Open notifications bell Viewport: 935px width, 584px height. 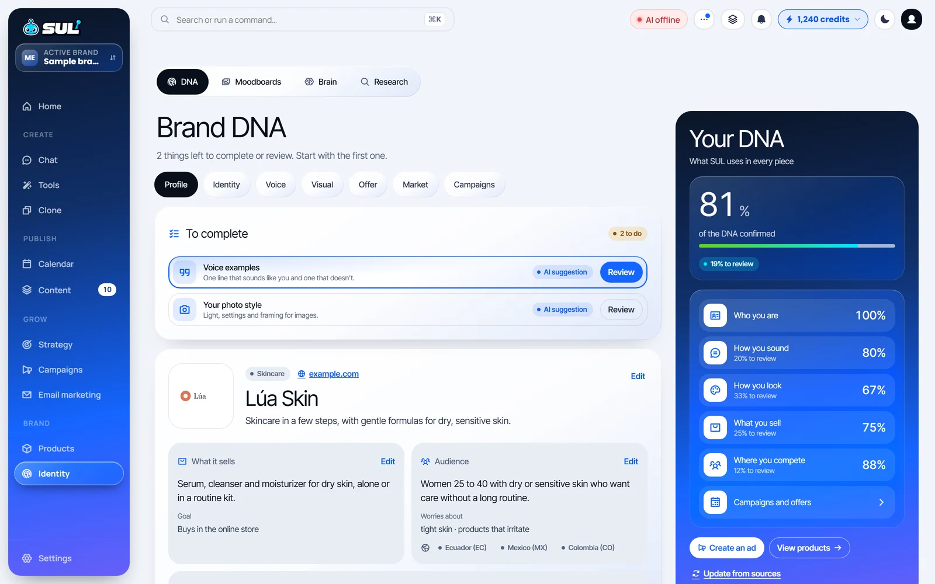click(x=761, y=19)
